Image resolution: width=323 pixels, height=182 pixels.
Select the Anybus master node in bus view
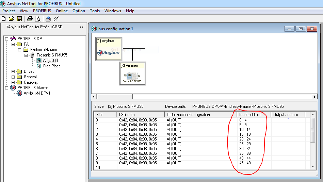(x=109, y=49)
